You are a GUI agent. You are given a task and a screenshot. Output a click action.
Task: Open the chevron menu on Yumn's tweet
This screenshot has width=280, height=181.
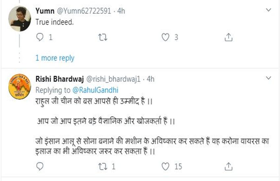pos(269,11)
